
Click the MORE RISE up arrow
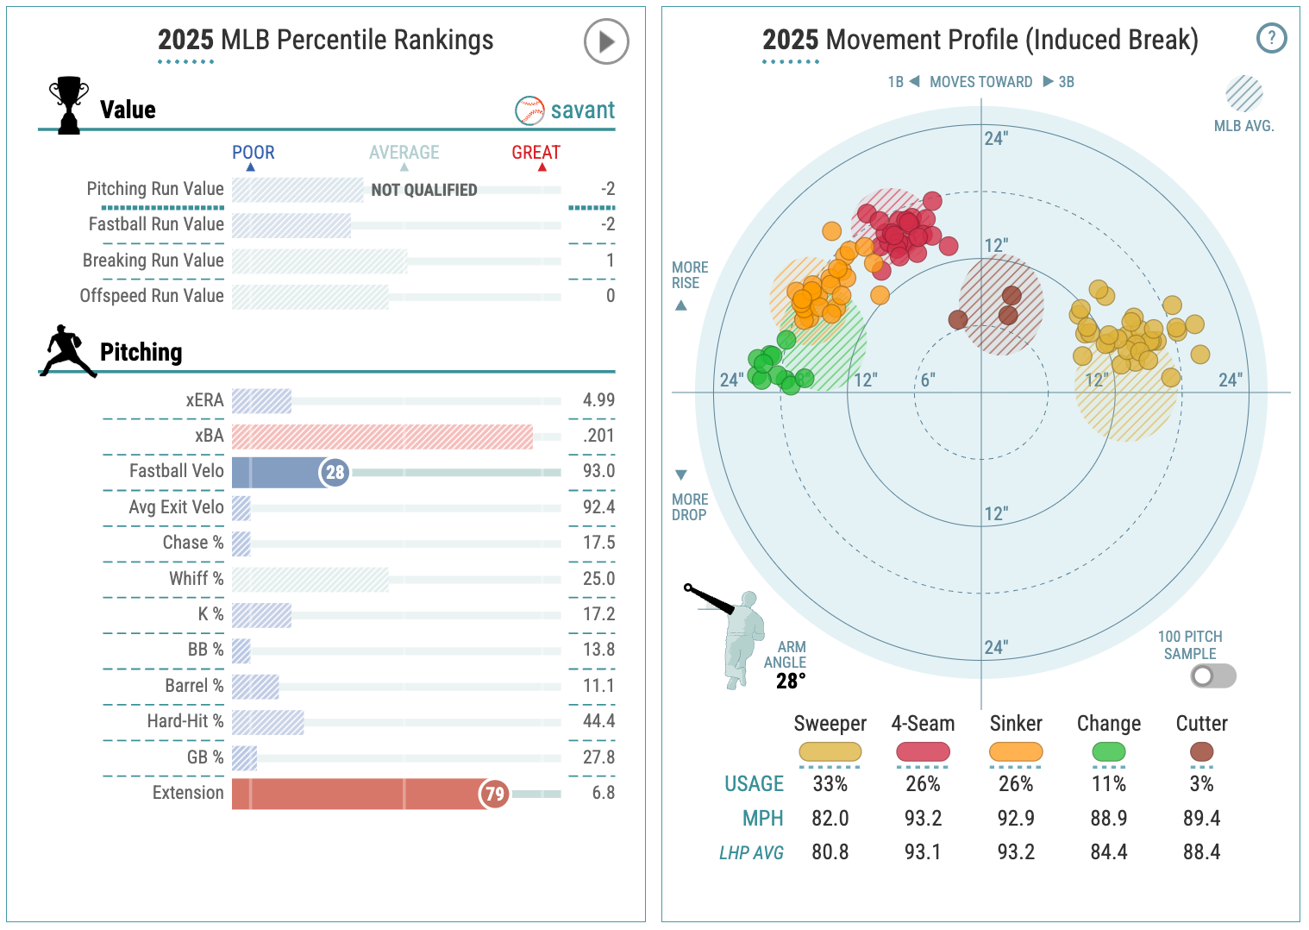[x=681, y=305]
